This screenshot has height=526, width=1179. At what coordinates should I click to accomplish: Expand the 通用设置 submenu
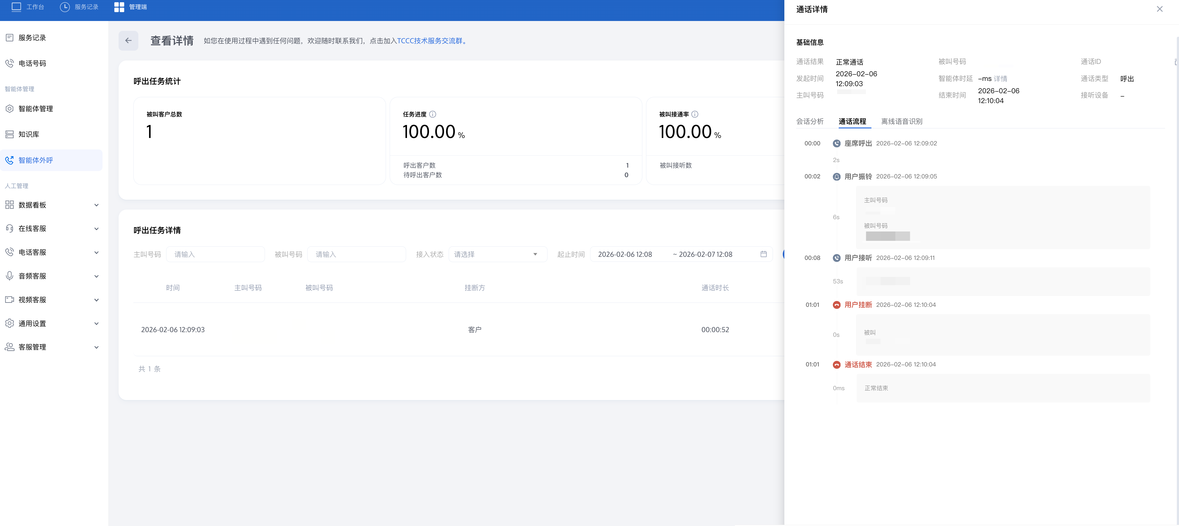[x=96, y=324]
